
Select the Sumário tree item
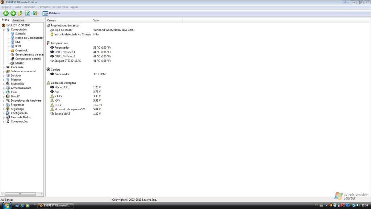20,34
